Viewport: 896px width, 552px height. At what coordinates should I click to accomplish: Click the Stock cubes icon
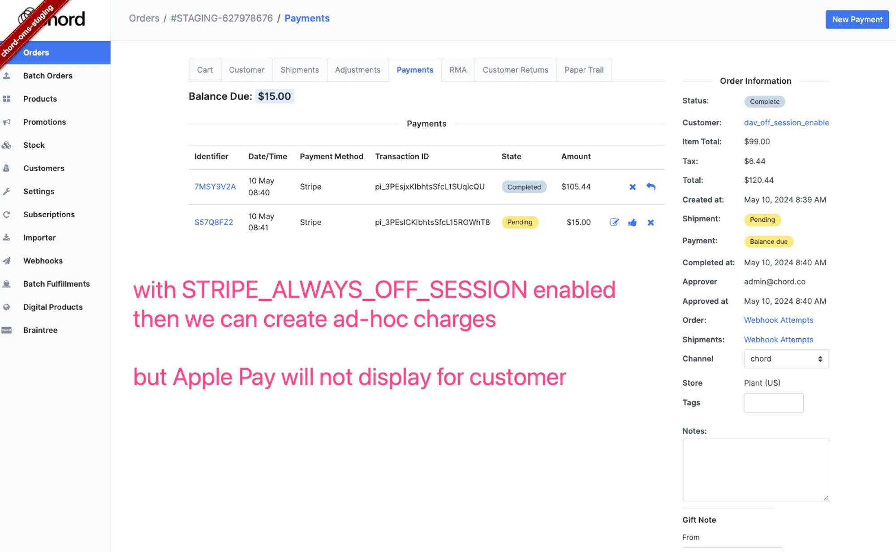6,145
